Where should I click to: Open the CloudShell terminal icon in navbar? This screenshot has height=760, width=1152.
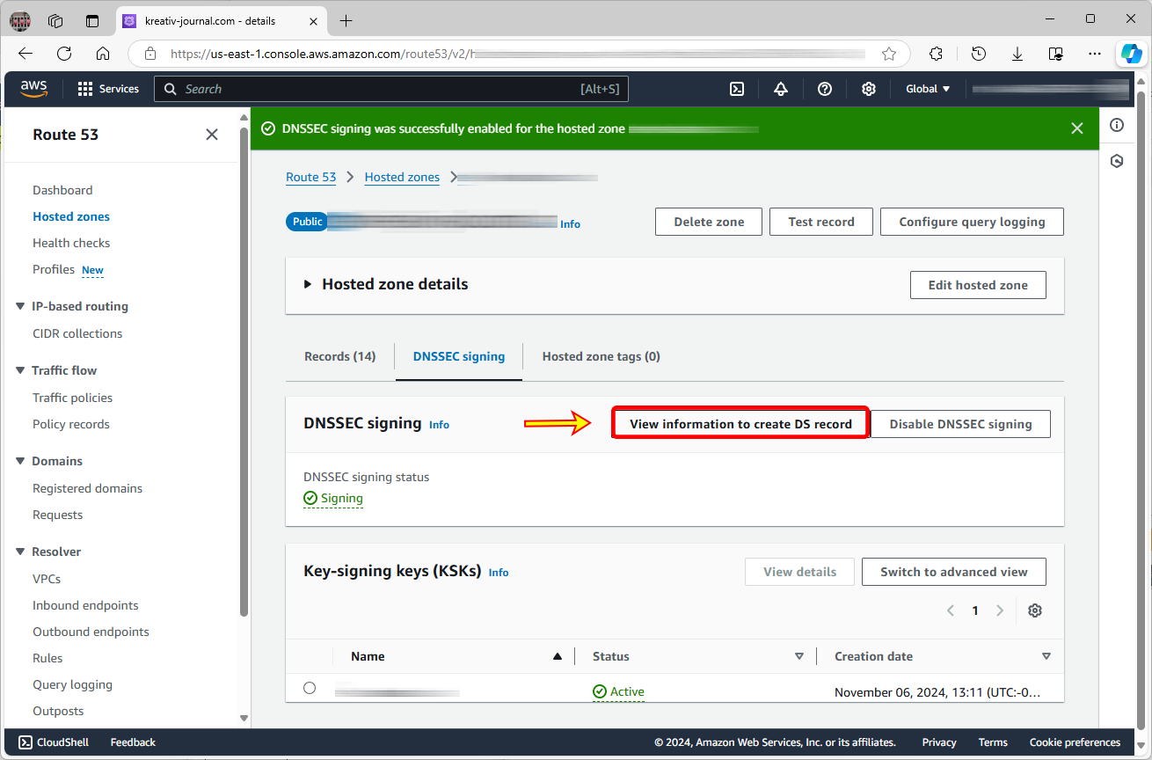point(736,88)
